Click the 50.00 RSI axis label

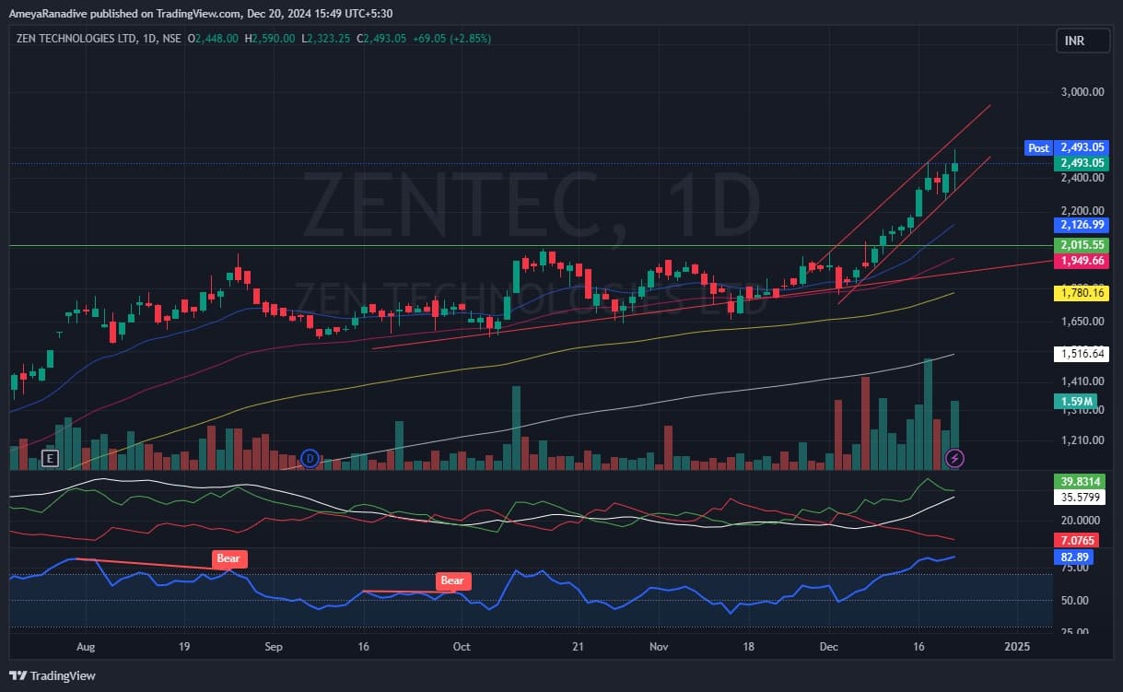[1073, 600]
